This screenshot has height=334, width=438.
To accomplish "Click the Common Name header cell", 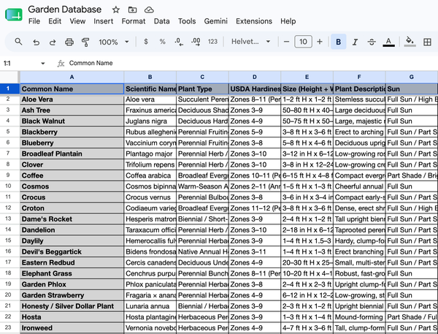I will point(72,88).
